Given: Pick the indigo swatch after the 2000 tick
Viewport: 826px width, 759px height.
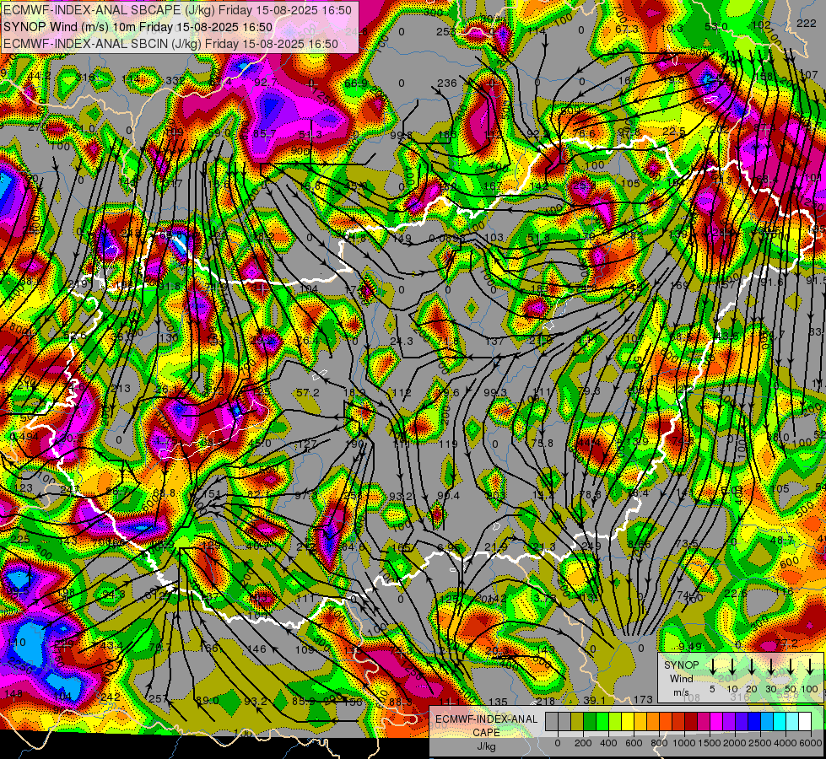Looking at the screenshot, I should click(x=741, y=722).
